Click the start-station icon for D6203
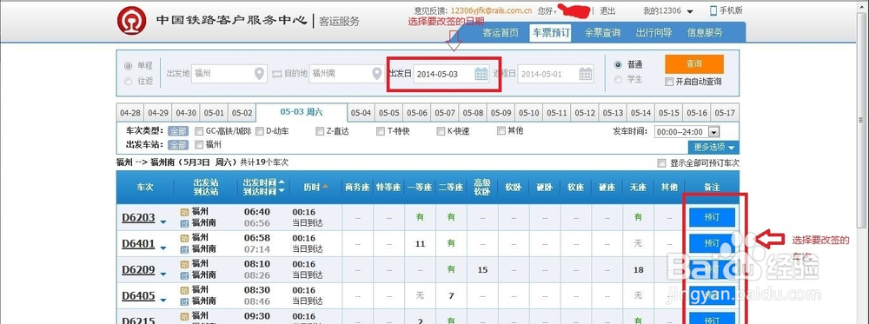Viewport: 869px width, 324px height. click(x=184, y=212)
